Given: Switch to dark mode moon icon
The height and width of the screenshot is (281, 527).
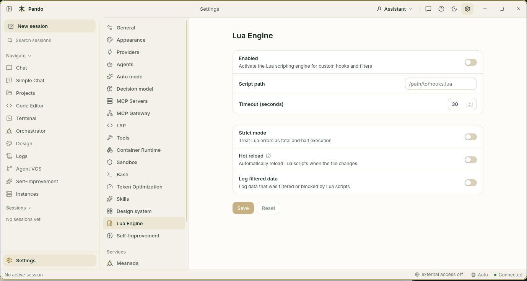Looking at the screenshot, I should point(454,9).
